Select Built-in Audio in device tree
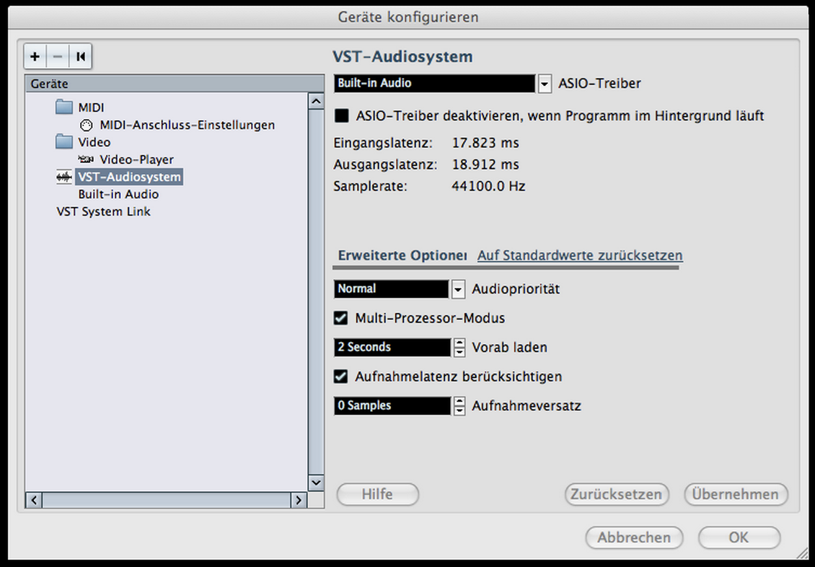Viewport: 815px width, 567px height. pyautogui.click(x=118, y=194)
